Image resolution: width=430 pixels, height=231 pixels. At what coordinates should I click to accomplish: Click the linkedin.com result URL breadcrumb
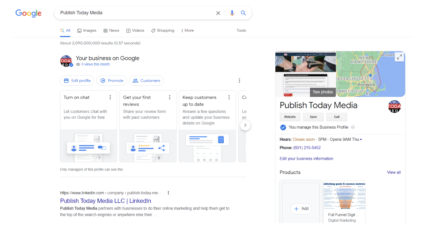(111, 193)
